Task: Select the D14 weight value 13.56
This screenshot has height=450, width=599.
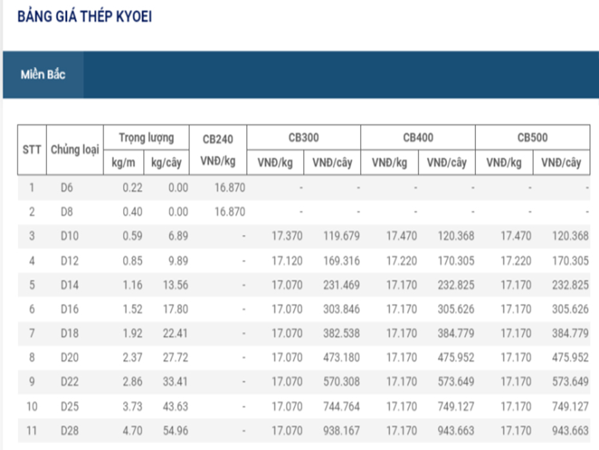Action: pyautogui.click(x=175, y=284)
